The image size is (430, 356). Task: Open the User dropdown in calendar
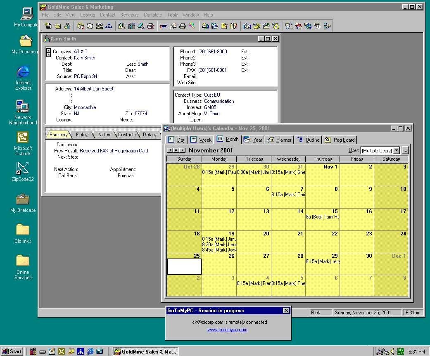[396, 151]
